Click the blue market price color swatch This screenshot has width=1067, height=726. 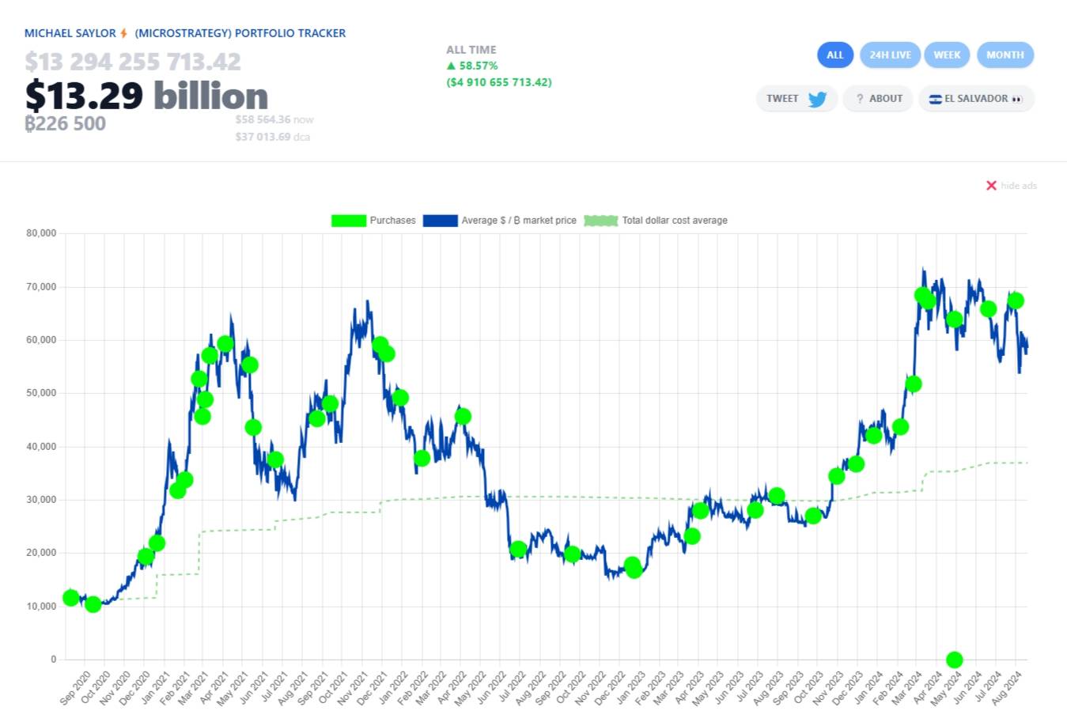pyautogui.click(x=441, y=221)
